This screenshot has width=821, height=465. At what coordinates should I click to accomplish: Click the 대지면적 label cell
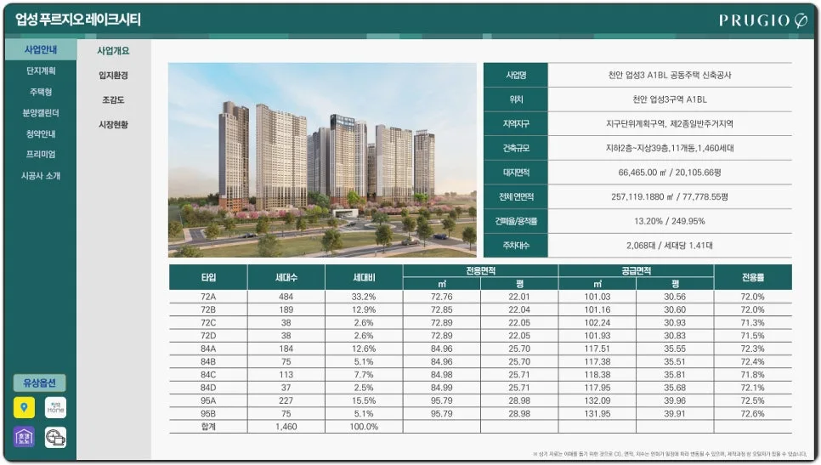pyautogui.click(x=516, y=173)
